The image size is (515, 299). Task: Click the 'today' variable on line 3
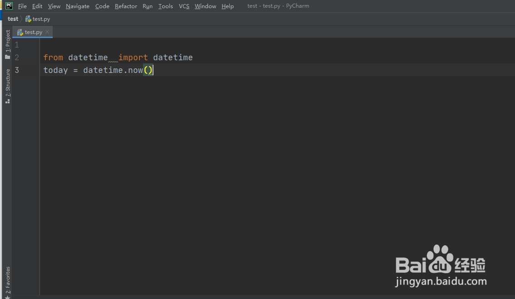55,70
